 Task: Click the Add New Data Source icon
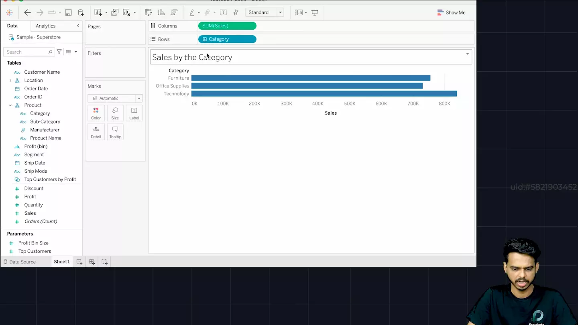(81, 12)
